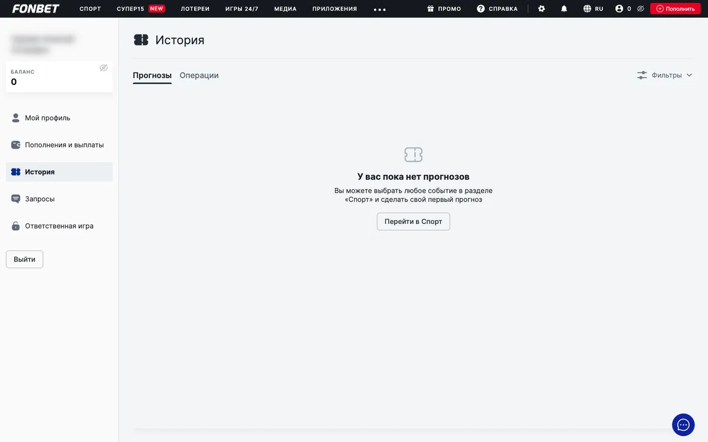Select История in sidebar
Viewport: 708px width, 442px height.
pyautogui.click(x=59, y=172)
